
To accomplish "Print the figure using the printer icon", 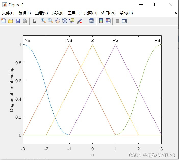I will (x=25, y=21).
